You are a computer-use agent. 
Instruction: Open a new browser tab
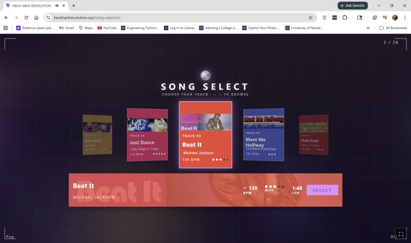(x=73, y=6)
